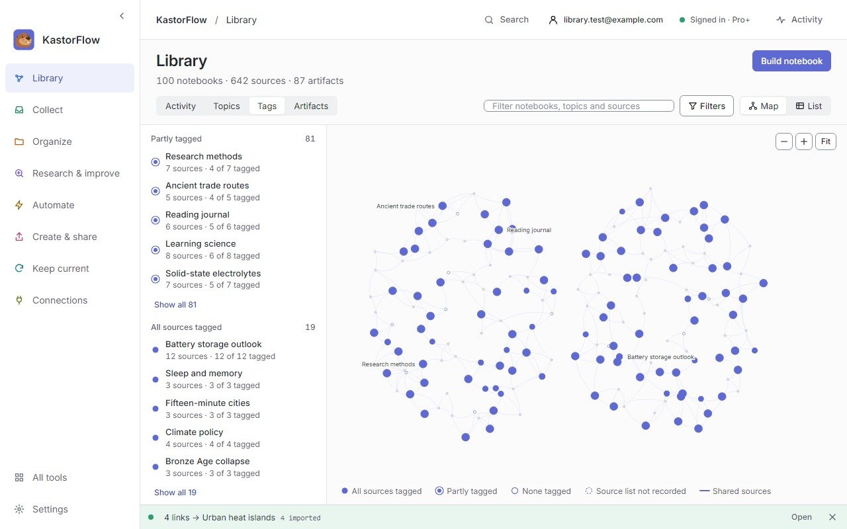The image size is (847, 529).
Task: Click the Build notebook button
Action: tap(791, 61)
